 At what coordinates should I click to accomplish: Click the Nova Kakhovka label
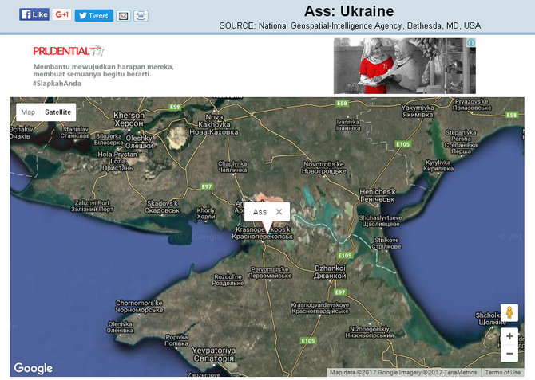pos(214,124)
